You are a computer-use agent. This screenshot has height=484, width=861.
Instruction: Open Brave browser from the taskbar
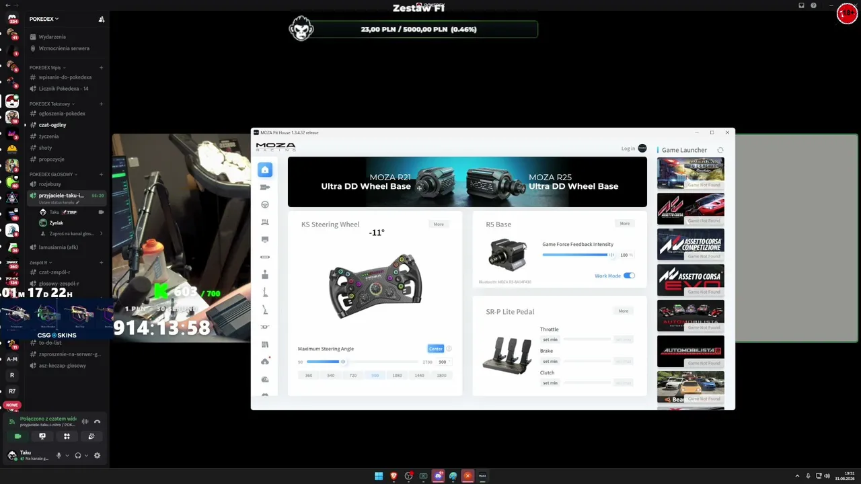[394, 476]
